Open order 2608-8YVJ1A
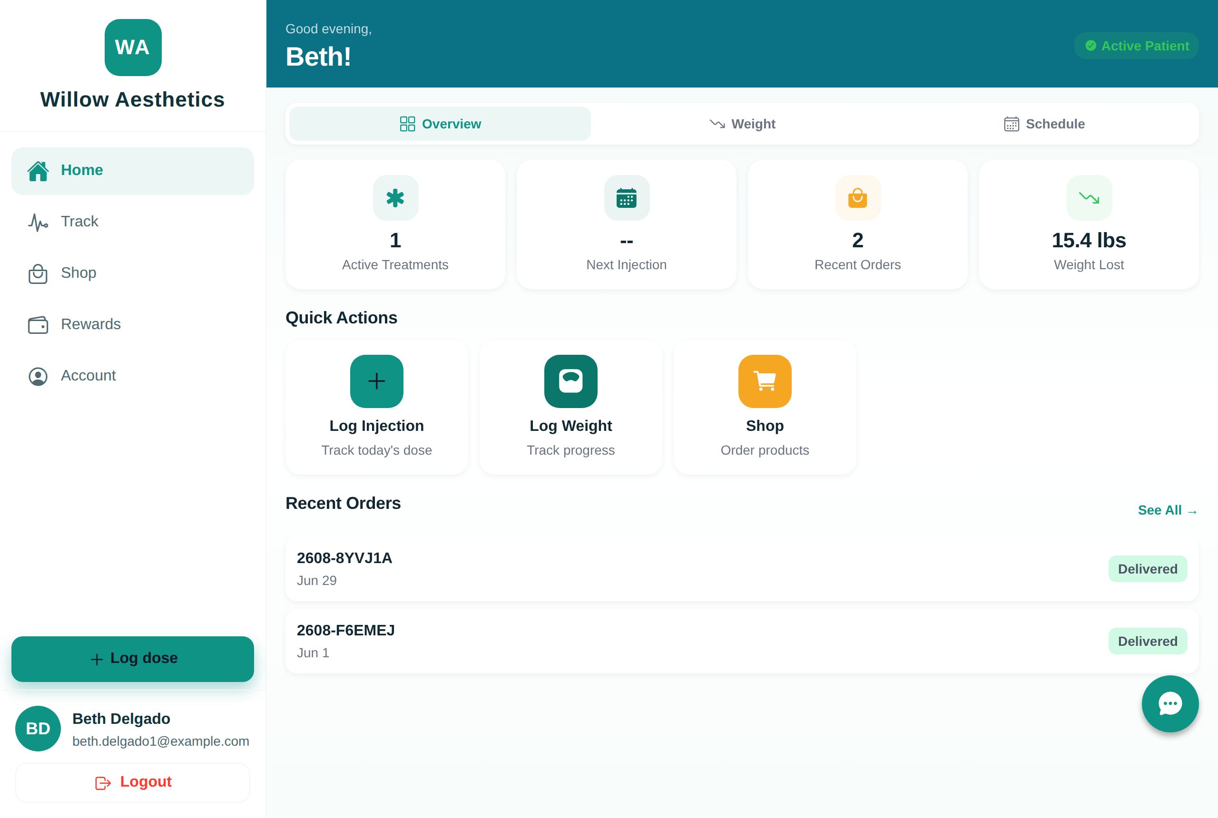This screenshot has width=1218, height=818. 742,569
